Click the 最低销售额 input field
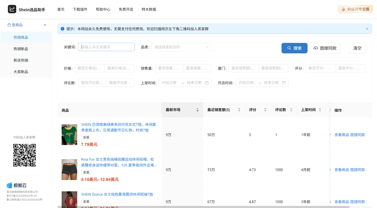The height and width of the screenshot is (208, 377). click(x=244, y=68)
